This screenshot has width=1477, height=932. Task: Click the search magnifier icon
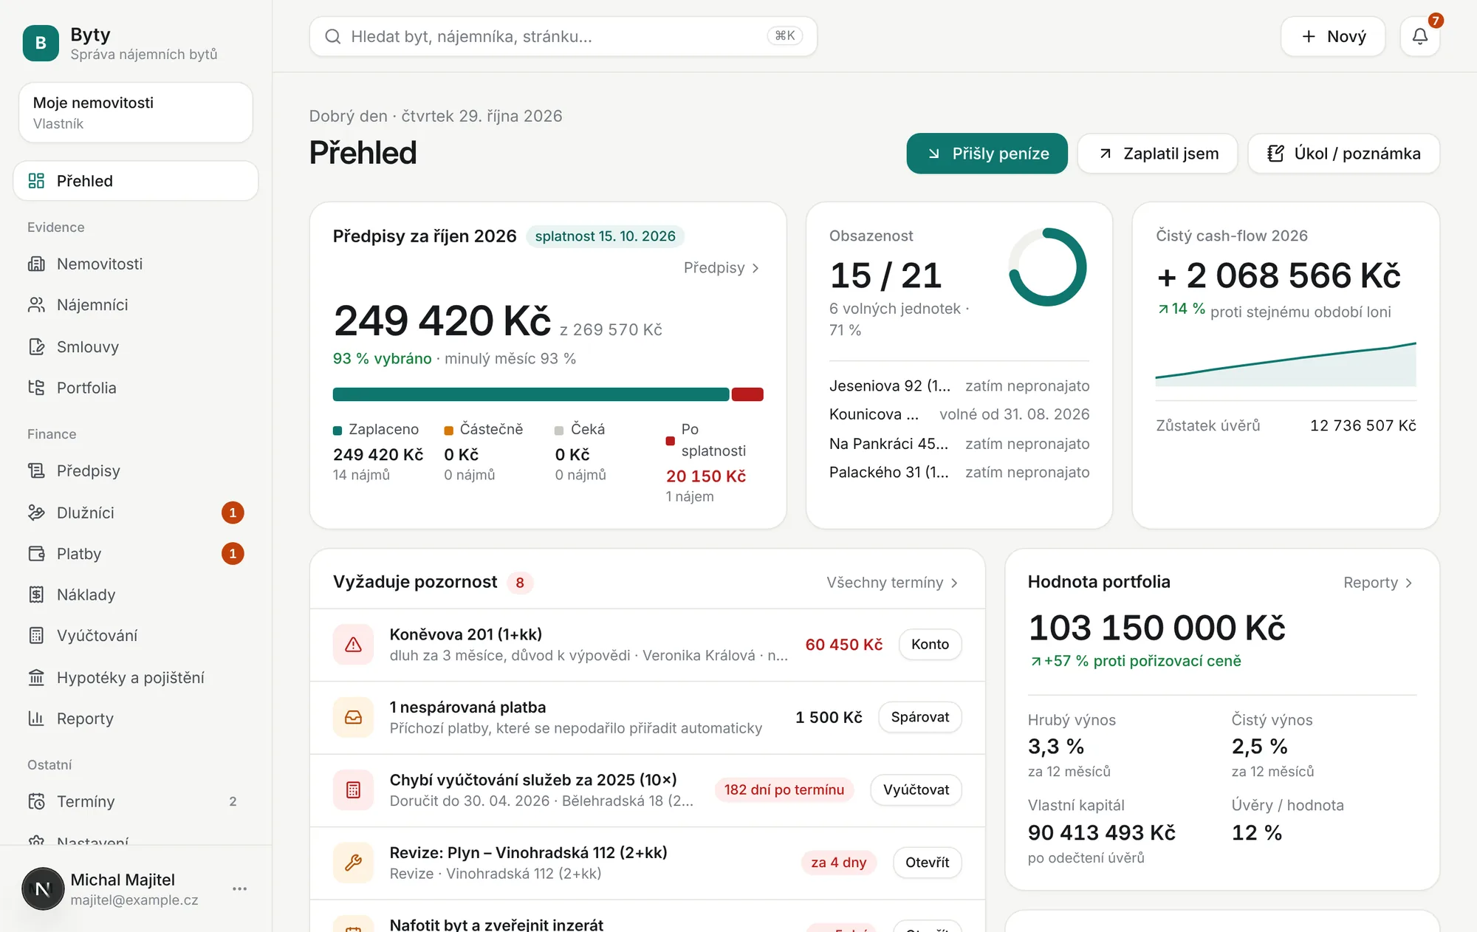coord(333,36)
